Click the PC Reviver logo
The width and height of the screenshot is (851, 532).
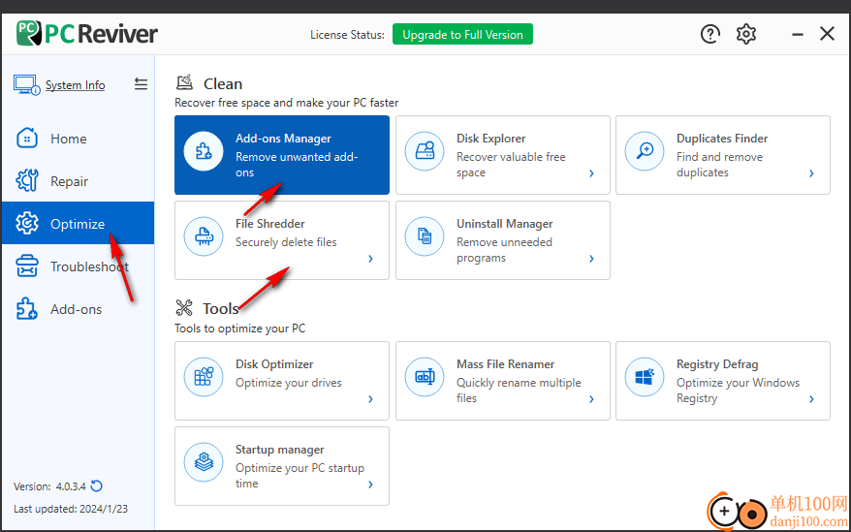tap(87, 34)
